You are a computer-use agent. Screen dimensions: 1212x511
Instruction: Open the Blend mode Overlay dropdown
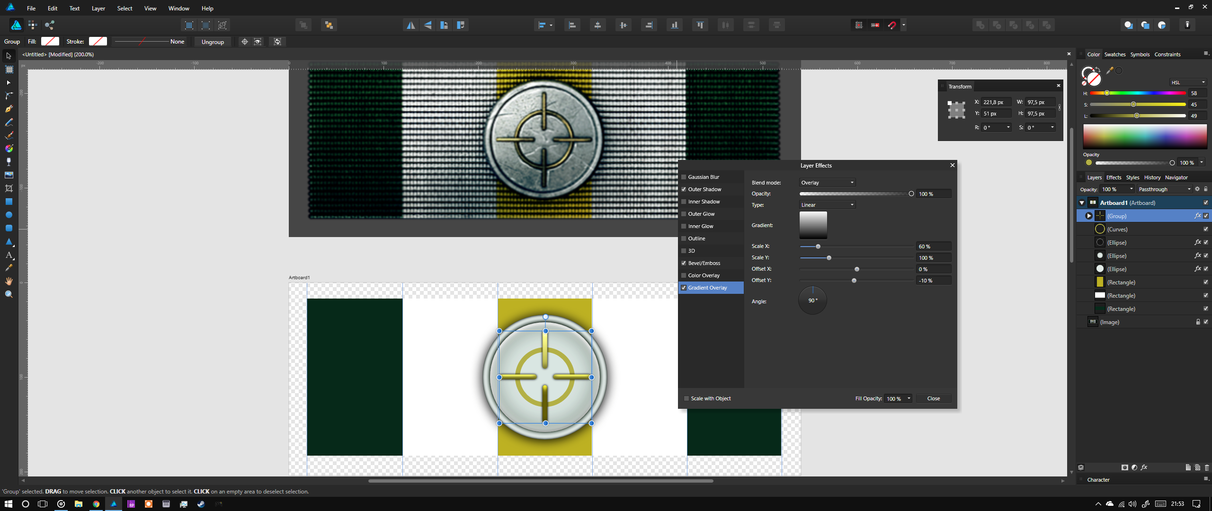pyautogui.click(x=827, y=183)
